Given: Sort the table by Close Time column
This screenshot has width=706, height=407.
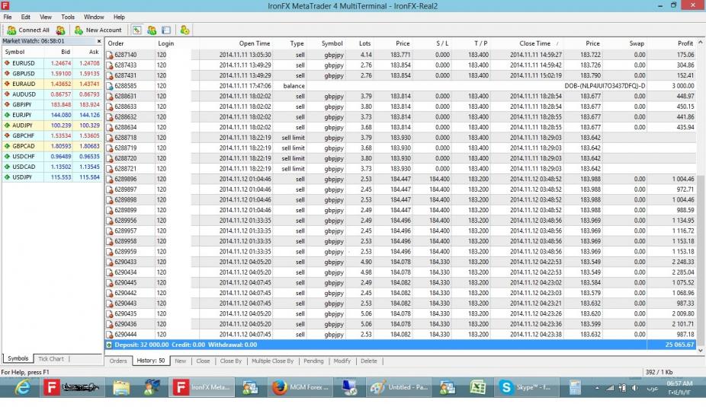Looking at the screenshot, I should [x=534, y=43].
